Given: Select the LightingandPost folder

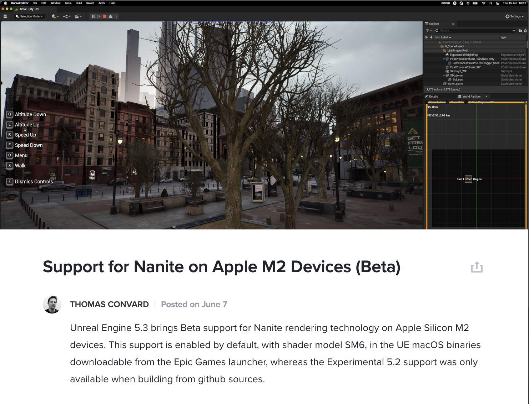Looking at the screenshot, I should coord(475,51).
